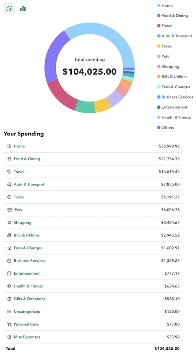Viewport: 196px width, 355px height.
Task: Click the Total spending center figure
Action: (x=89, y=71)
